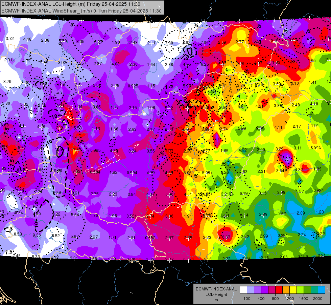This screenshot has height=305, width=331.
Task: Click the legend label 400
Action: pos(261,299)
